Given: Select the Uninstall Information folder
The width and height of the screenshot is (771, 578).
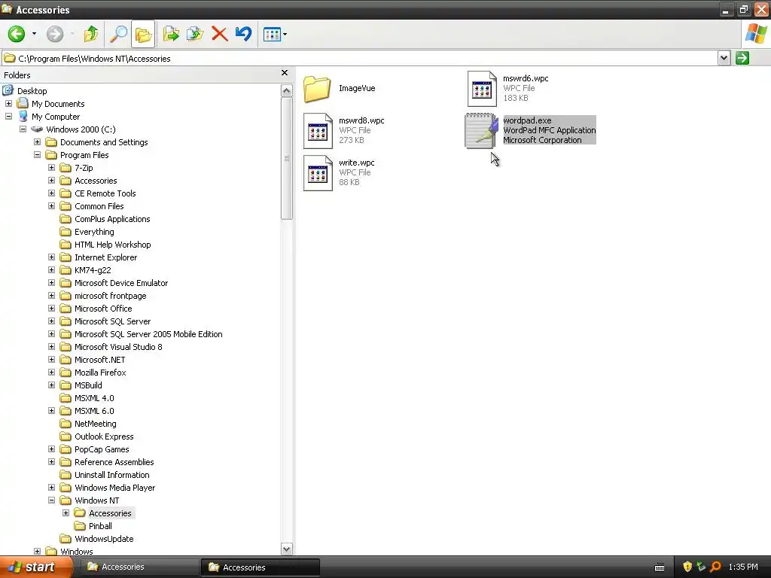Looking at the screenshot, I should pos(112,475).
